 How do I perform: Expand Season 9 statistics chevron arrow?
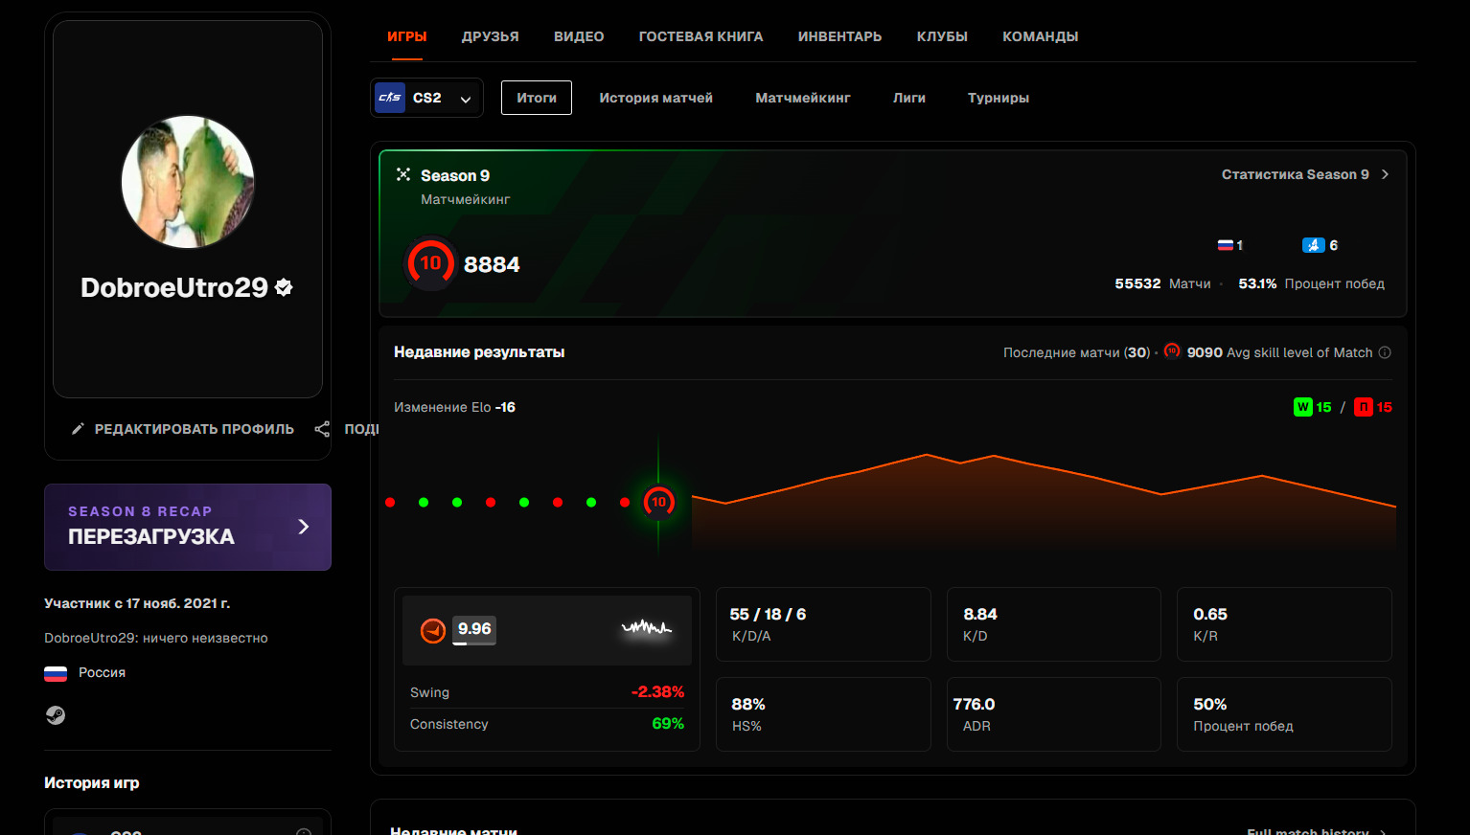click(x=1385, y=174)
